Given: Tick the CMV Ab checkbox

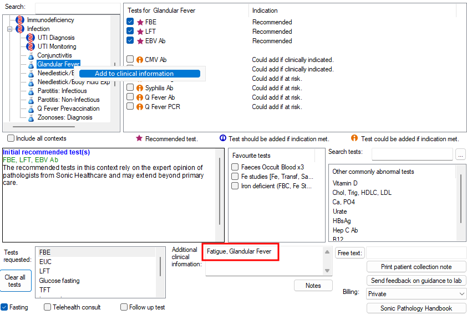Looking at the screenshot, I should (x=130, y=59).
